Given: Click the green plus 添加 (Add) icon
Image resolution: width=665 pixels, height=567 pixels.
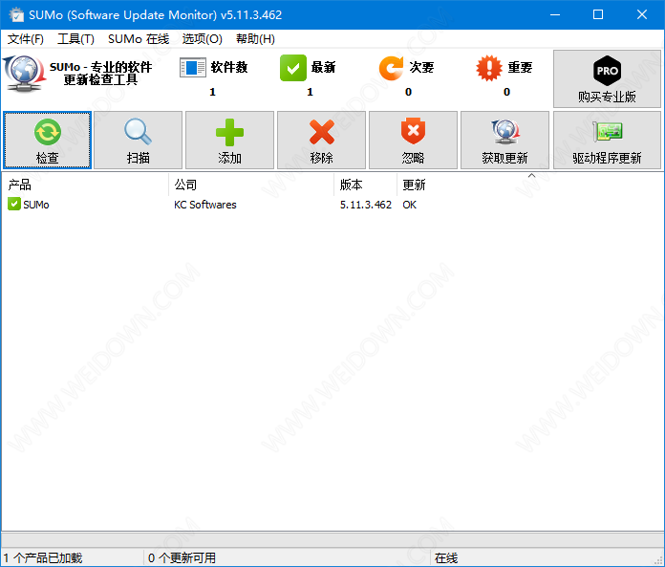Looking at the screenshot, I should coord(229,132).
